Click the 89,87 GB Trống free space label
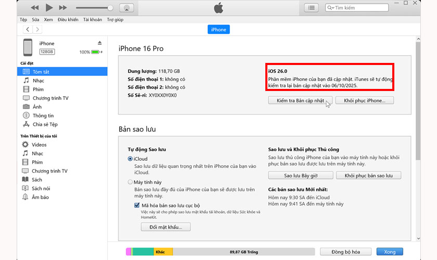The height and width of the screenshot is (260, 437). (x=244, y=252)
